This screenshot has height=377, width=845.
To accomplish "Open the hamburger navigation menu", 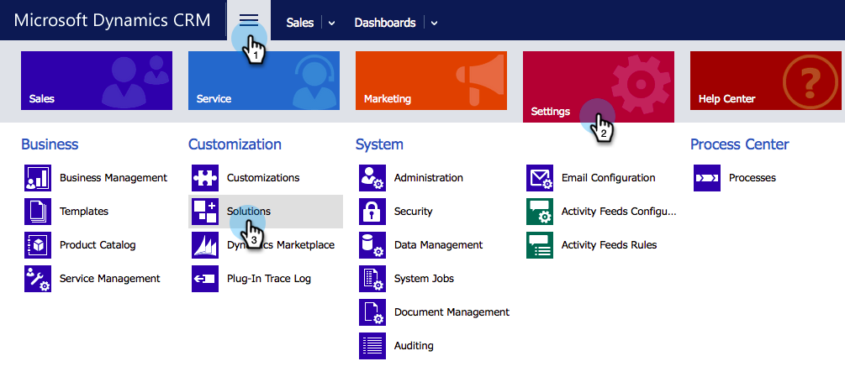I will point(248,20).
